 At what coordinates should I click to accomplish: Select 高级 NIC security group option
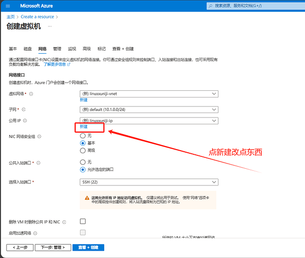tap(83, 151)
